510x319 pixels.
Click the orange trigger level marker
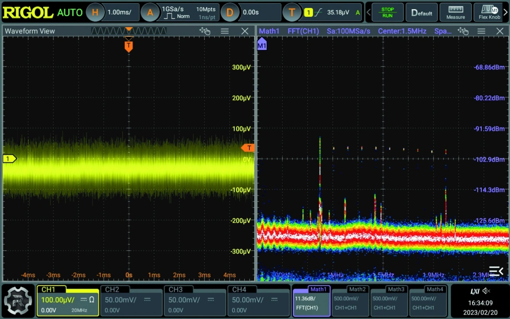(248, 148)
